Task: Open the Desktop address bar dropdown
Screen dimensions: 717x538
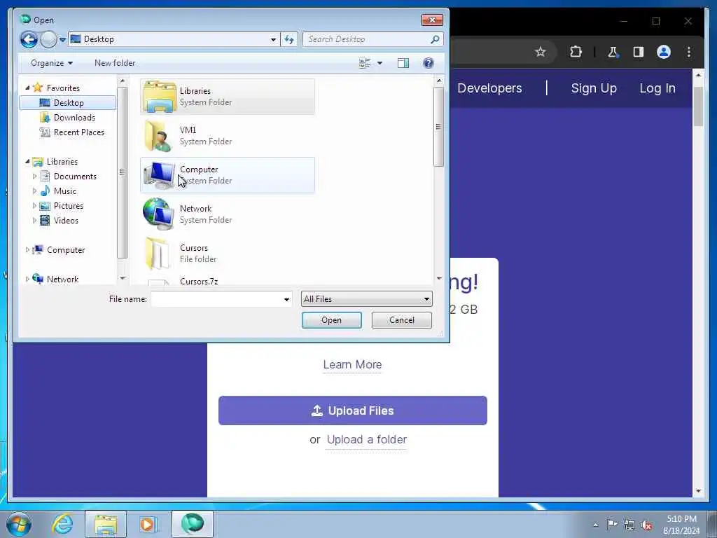Action: 273,39
